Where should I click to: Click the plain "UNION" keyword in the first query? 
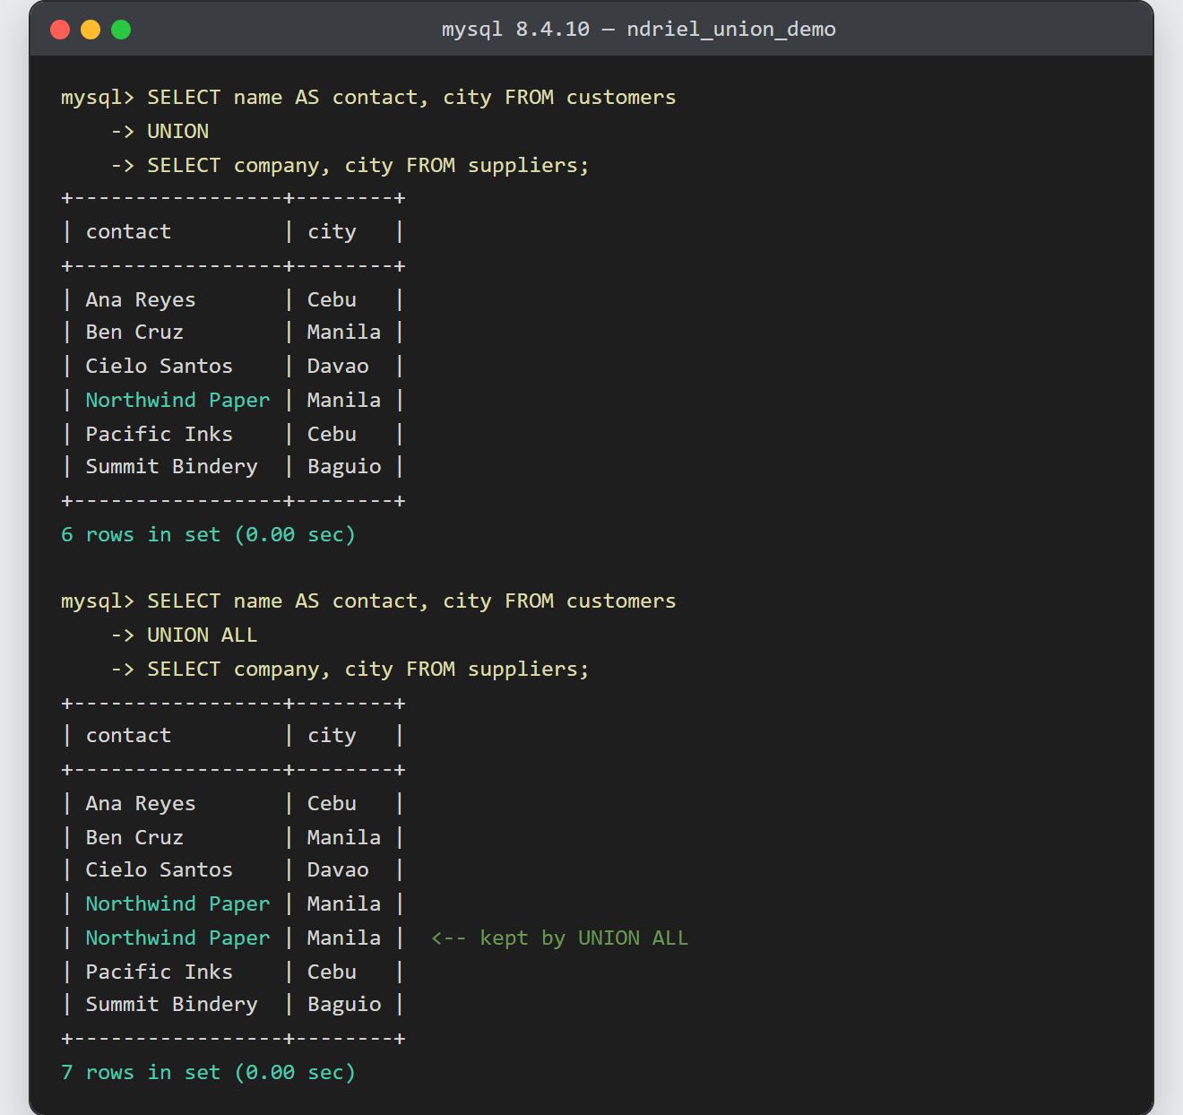click(177, 132)
